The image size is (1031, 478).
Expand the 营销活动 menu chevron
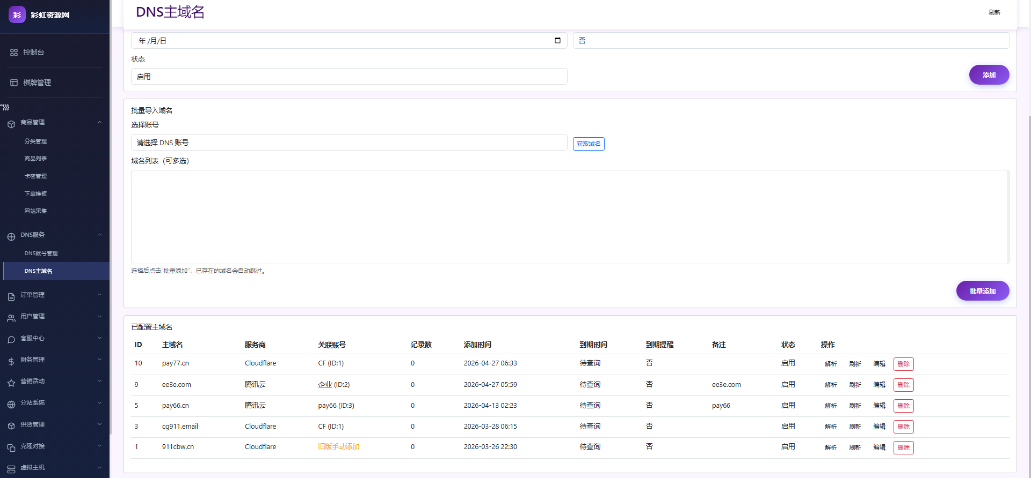click(99, 381)
